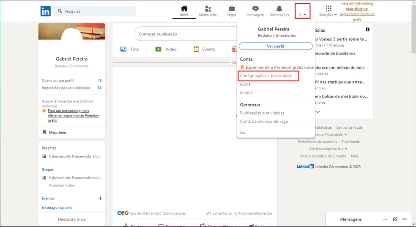Open the Início home icon
The width and height of the screenshot is (416, 227).
(x=184, y=8)
